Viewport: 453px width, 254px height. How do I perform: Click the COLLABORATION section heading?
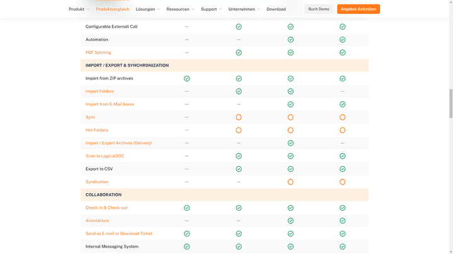coord(103,194)
